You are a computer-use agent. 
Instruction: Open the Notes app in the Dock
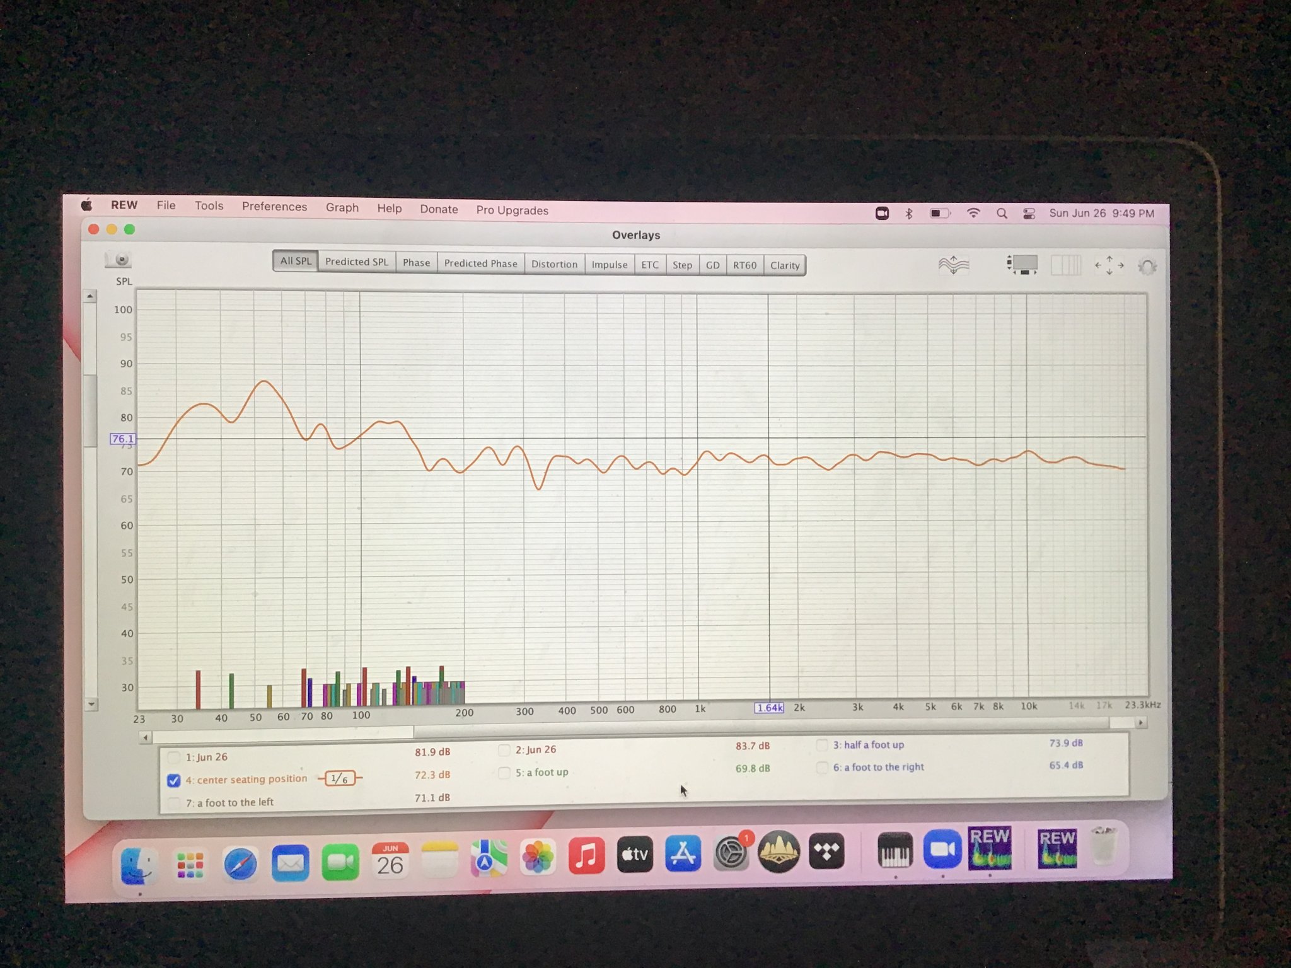pyautogui.click(x=439, y=859)
